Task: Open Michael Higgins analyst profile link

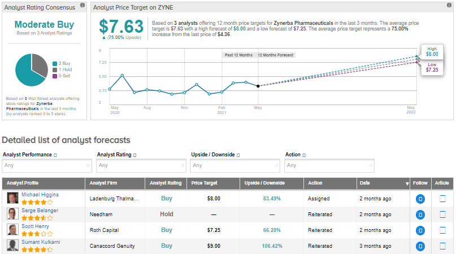Action: coord(40,195)
